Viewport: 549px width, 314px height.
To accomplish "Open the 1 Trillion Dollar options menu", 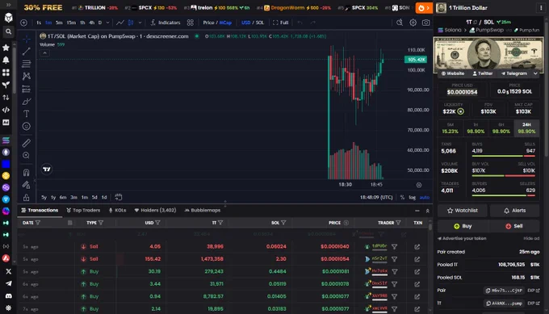I will (x=541, y=8).
